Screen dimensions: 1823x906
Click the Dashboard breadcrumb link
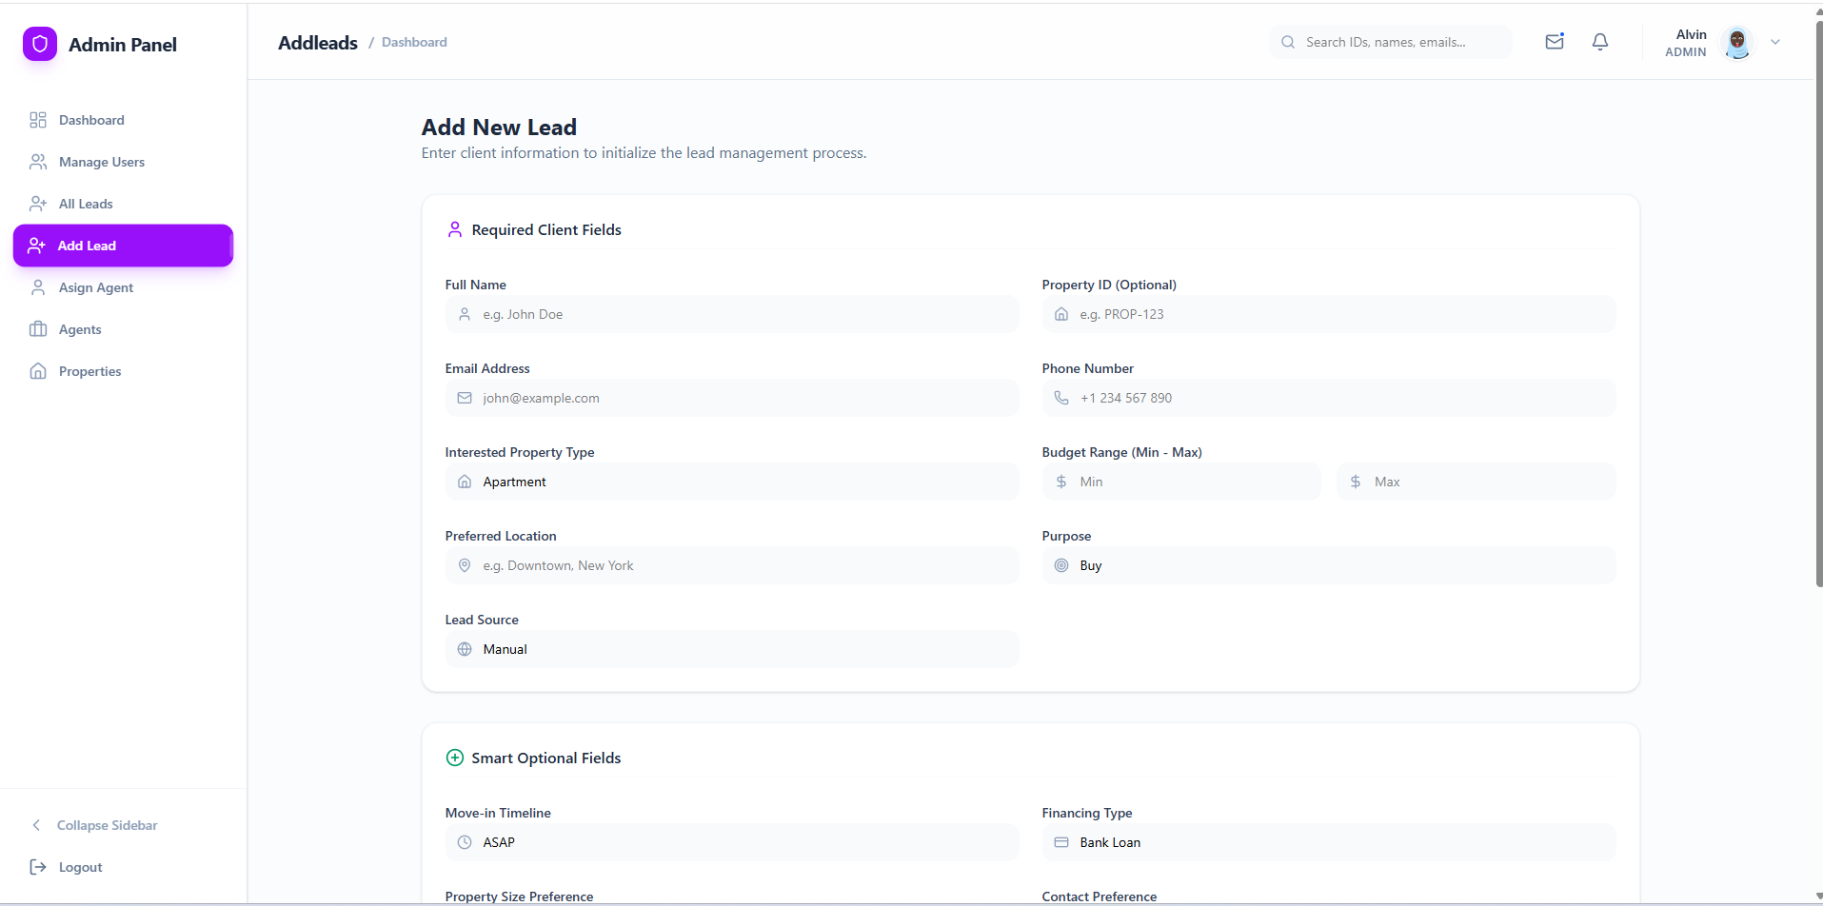click(x=413, y=42)
